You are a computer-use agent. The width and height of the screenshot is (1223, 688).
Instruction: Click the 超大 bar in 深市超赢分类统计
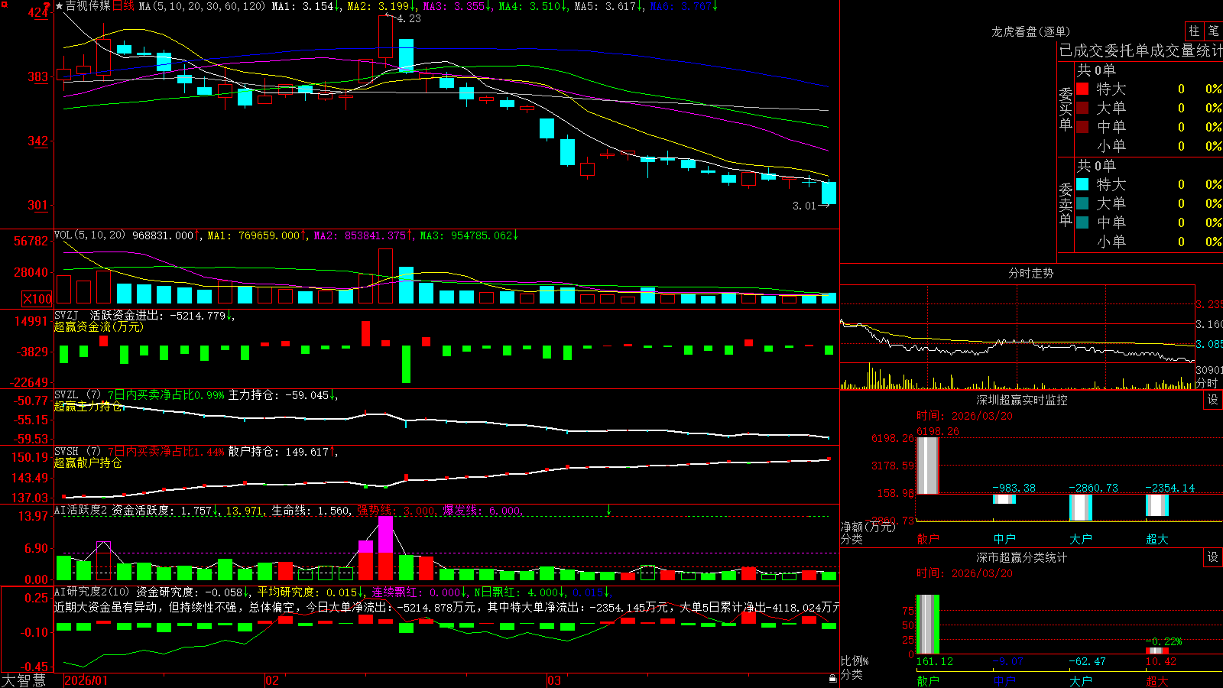pos(1157,651)
